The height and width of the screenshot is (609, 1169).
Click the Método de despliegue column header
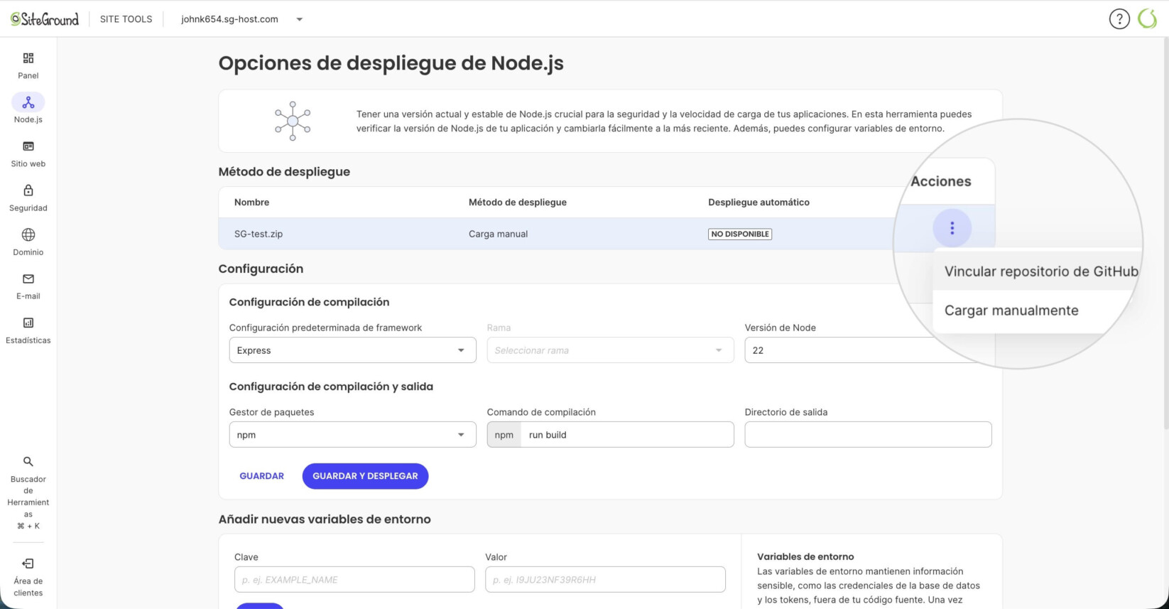(x=518, y=203)
